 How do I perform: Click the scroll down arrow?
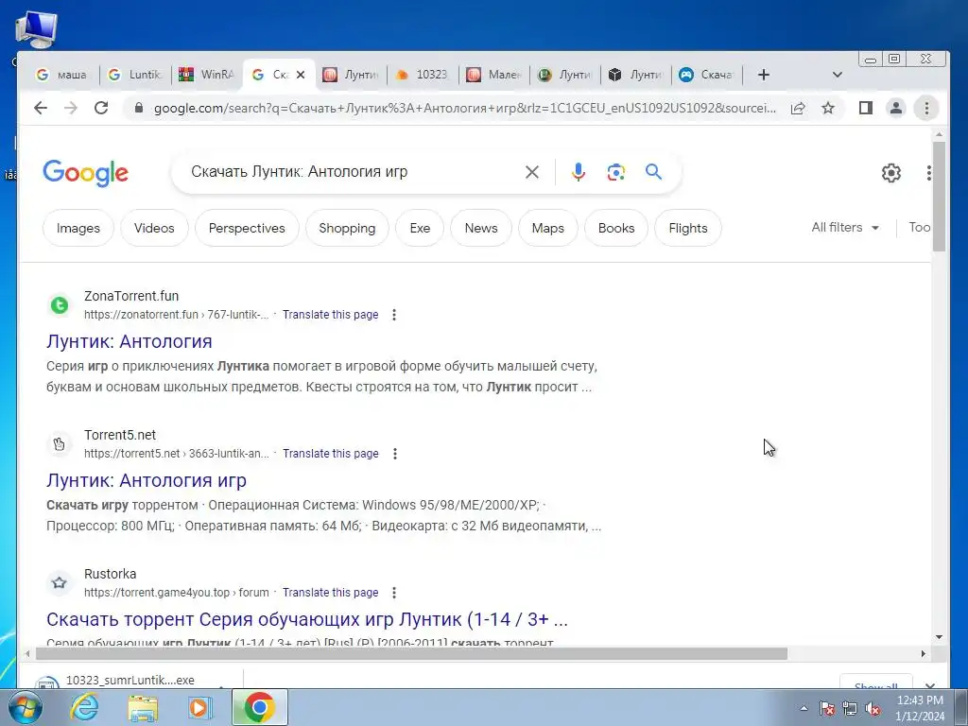pyautogui.click(x=939, y=637)
